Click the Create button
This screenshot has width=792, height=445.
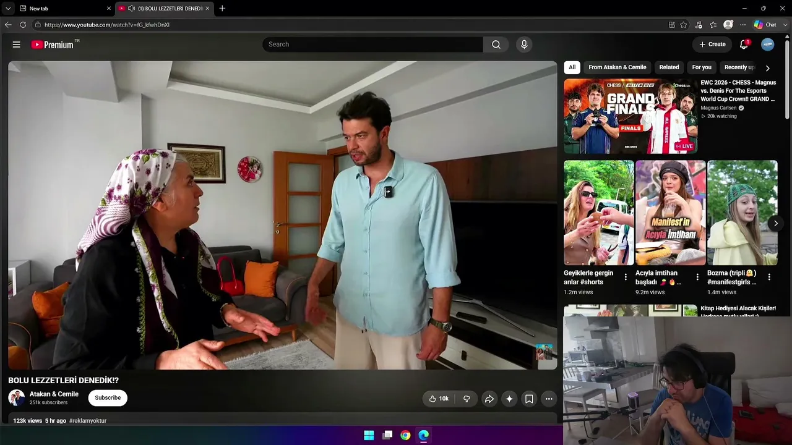(x=712, y=44)
